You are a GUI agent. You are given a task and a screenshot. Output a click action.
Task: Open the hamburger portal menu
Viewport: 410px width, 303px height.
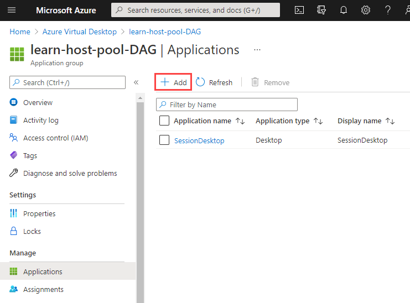(x=12, y=10)
